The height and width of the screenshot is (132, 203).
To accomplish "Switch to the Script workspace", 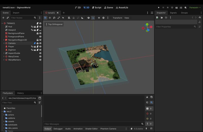I will 97,8.
